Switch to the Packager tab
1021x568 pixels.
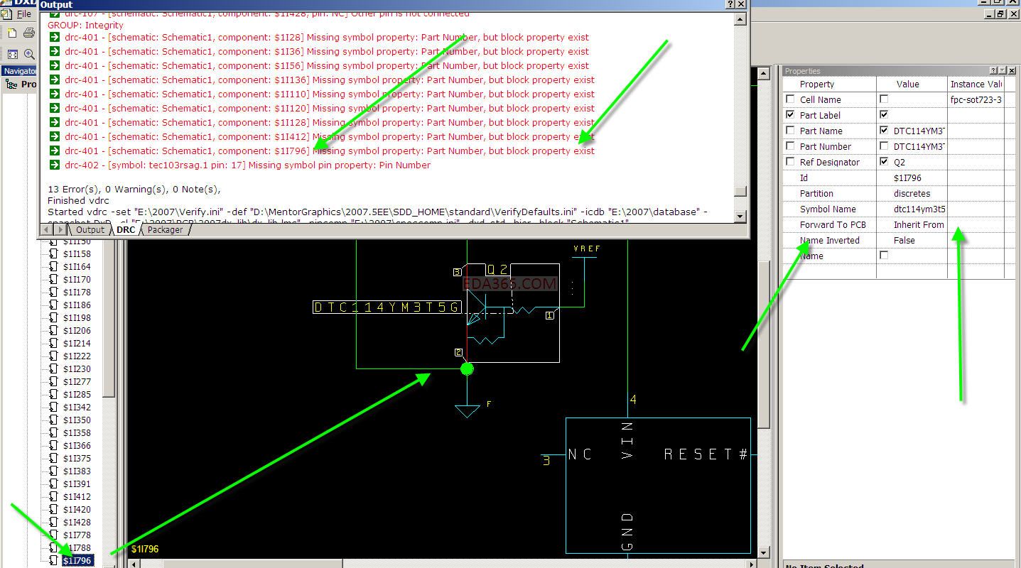(x=165, y=230)
